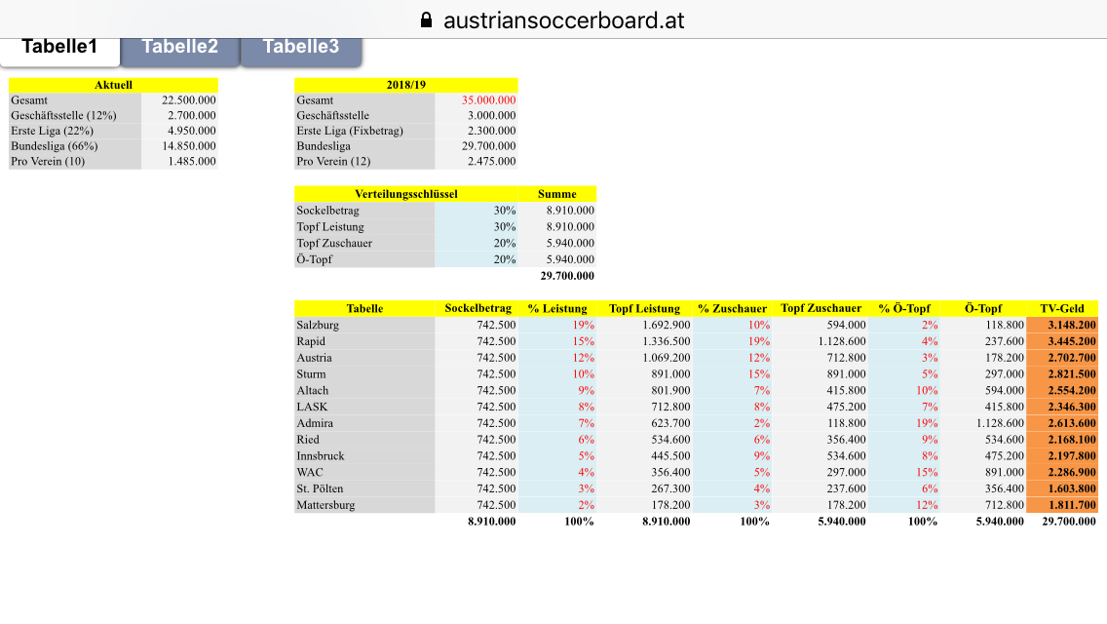This screenshot has width=1107, height=624.
Task: Click the 'Bundesliga (66%)' cell
Action: pyautogui.click(x=75, y=146)
